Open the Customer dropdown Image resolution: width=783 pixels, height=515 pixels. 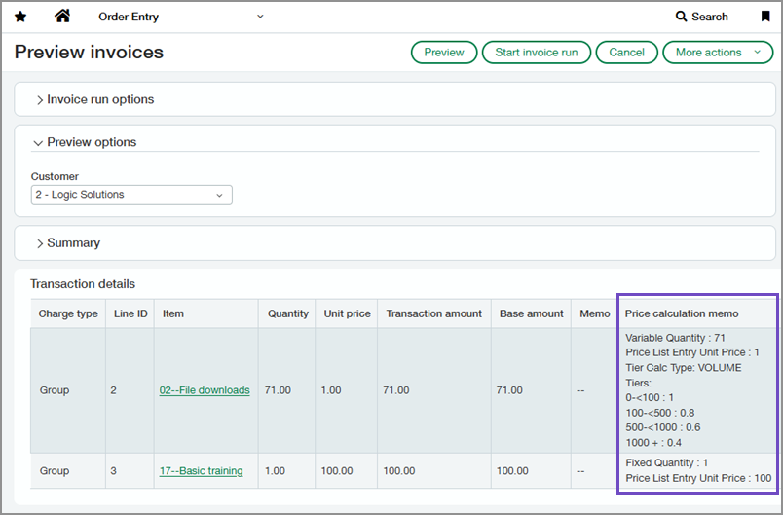pyautogui.click(x=131, y=195)
